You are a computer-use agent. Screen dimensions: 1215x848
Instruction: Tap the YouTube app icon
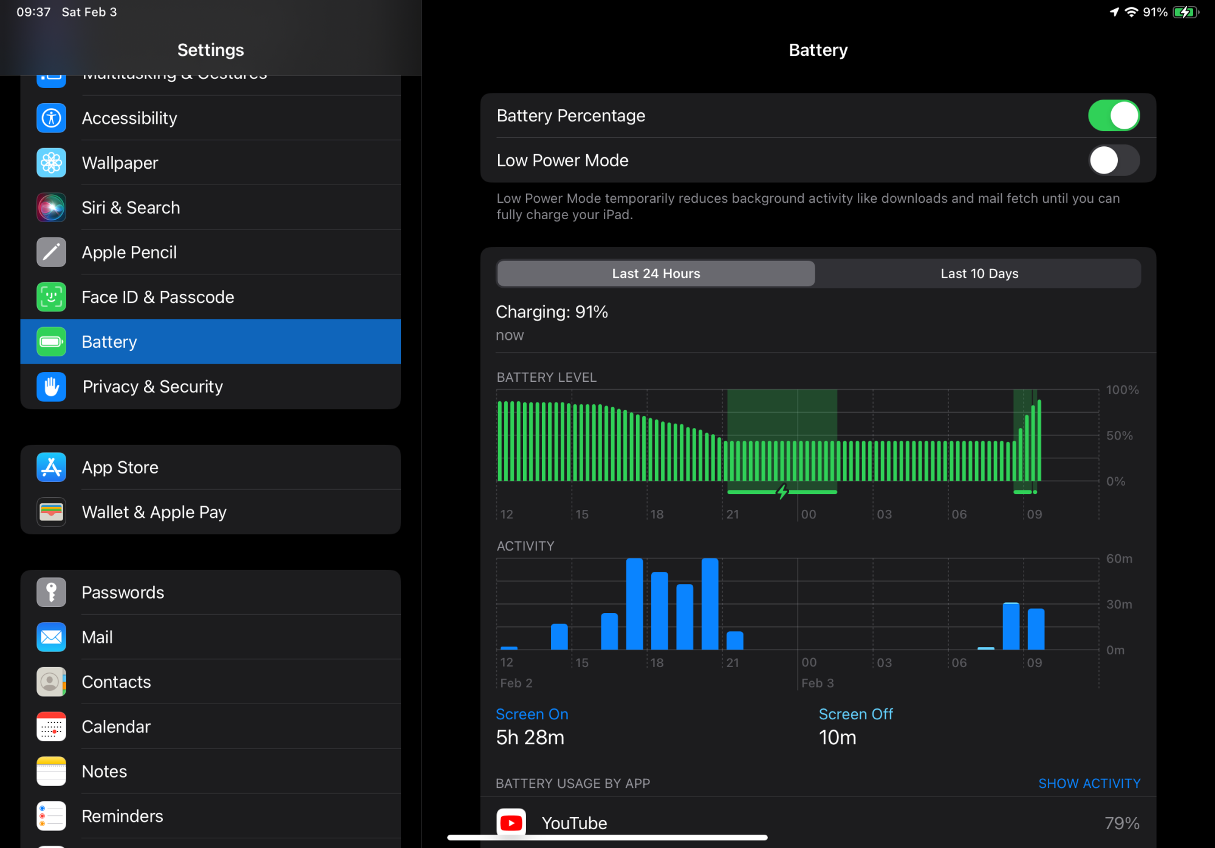pos(511,823)
